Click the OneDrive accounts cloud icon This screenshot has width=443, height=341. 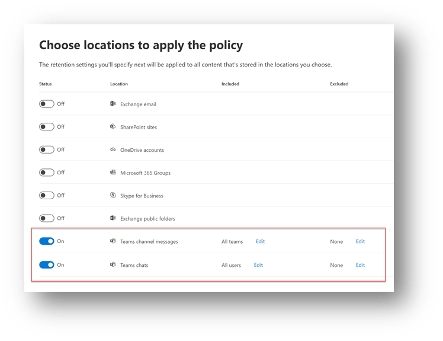click(x=113, y=149)
